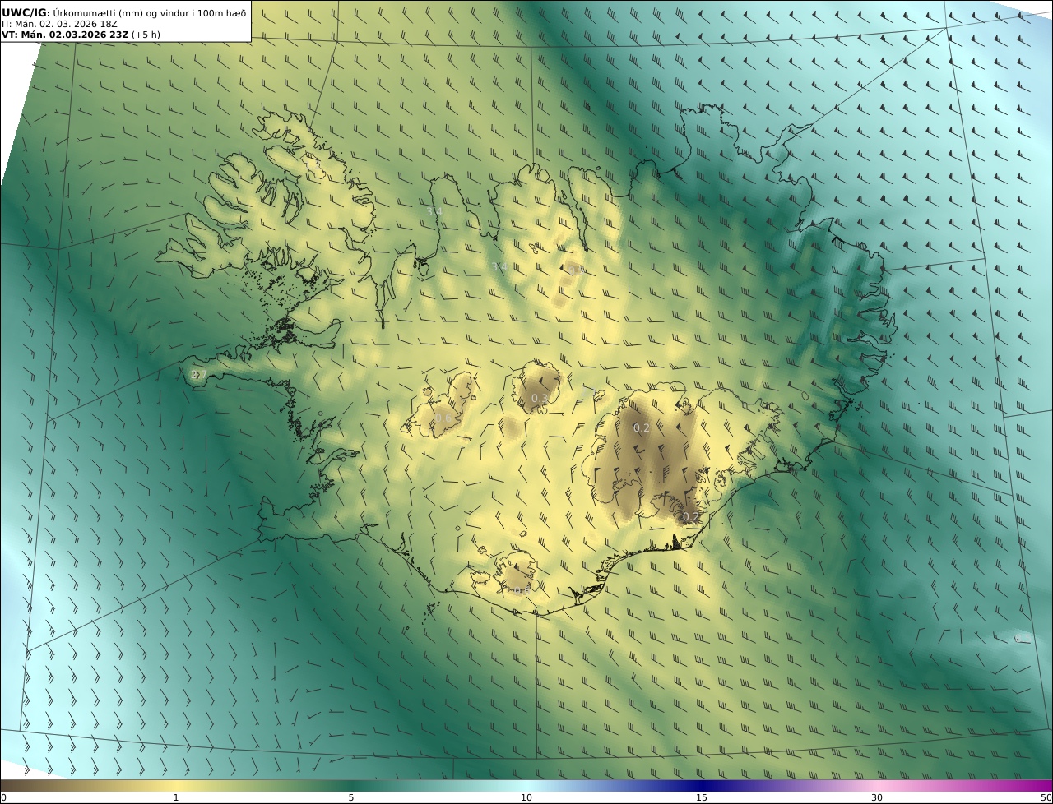This screenshot has width=1053, height=804.
Task: Pick the pale yellow band above the 1 tick
Action: click(175, 785)
